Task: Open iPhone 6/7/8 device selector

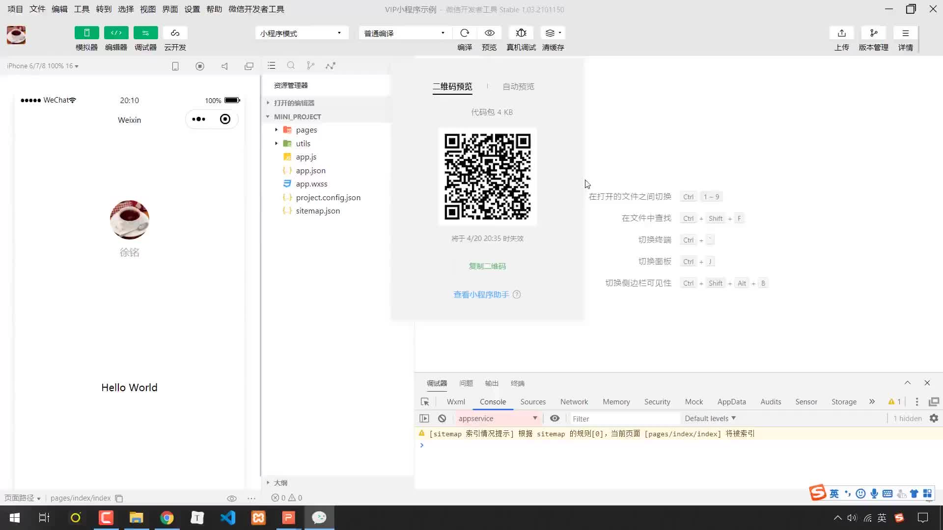Action: coord(43,66)
